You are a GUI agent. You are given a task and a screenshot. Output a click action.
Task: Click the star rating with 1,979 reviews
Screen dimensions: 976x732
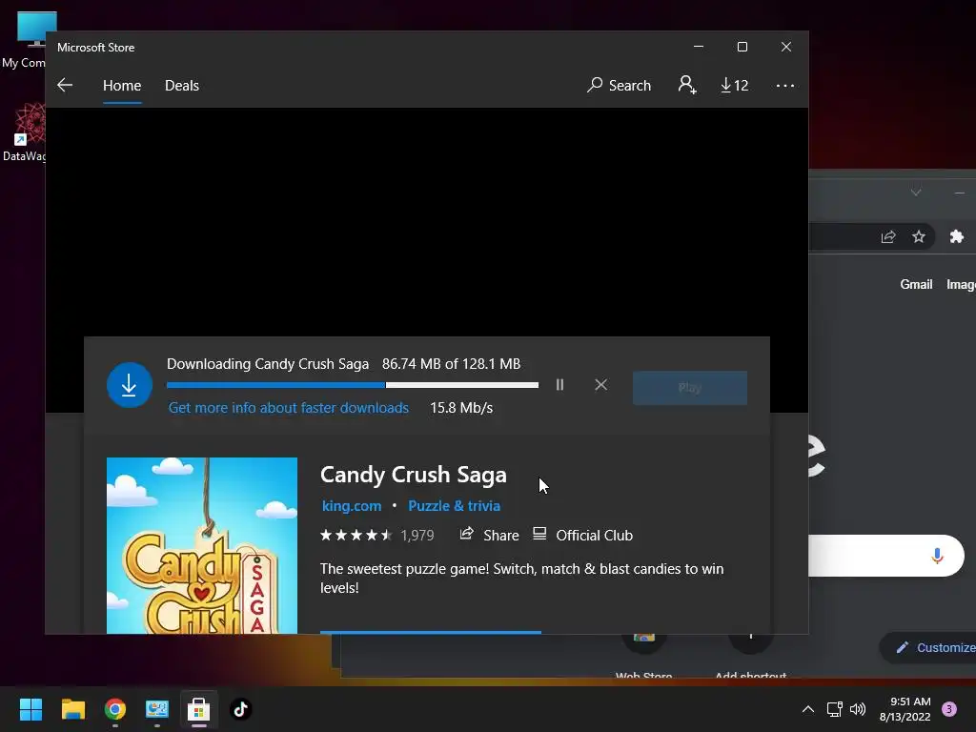pos(376,536)
